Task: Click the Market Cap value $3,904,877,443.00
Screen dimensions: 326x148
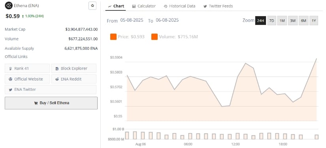Action: coord(81,29)
